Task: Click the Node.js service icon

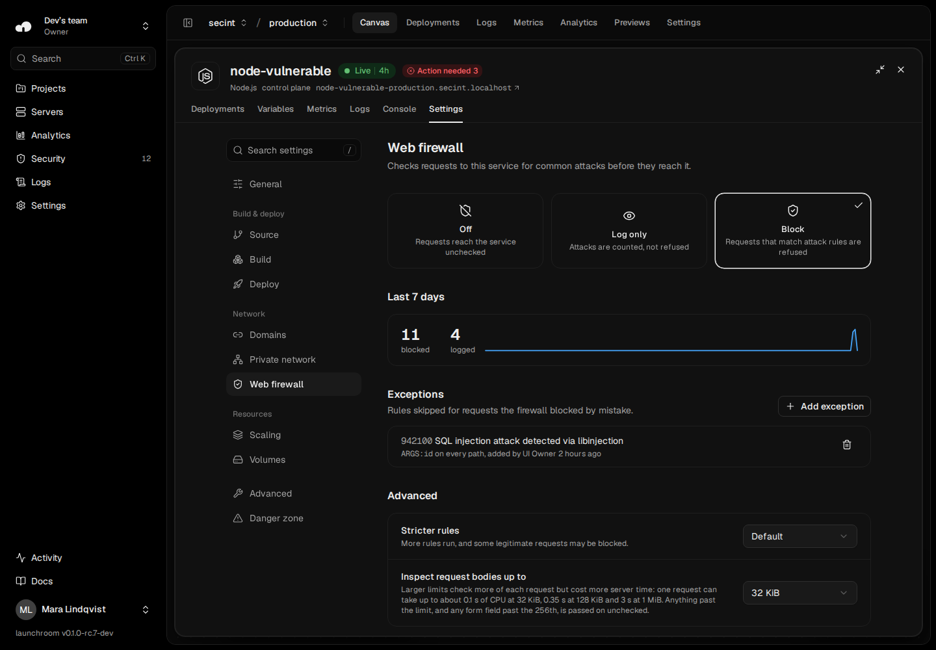Action: click(205, 76)
